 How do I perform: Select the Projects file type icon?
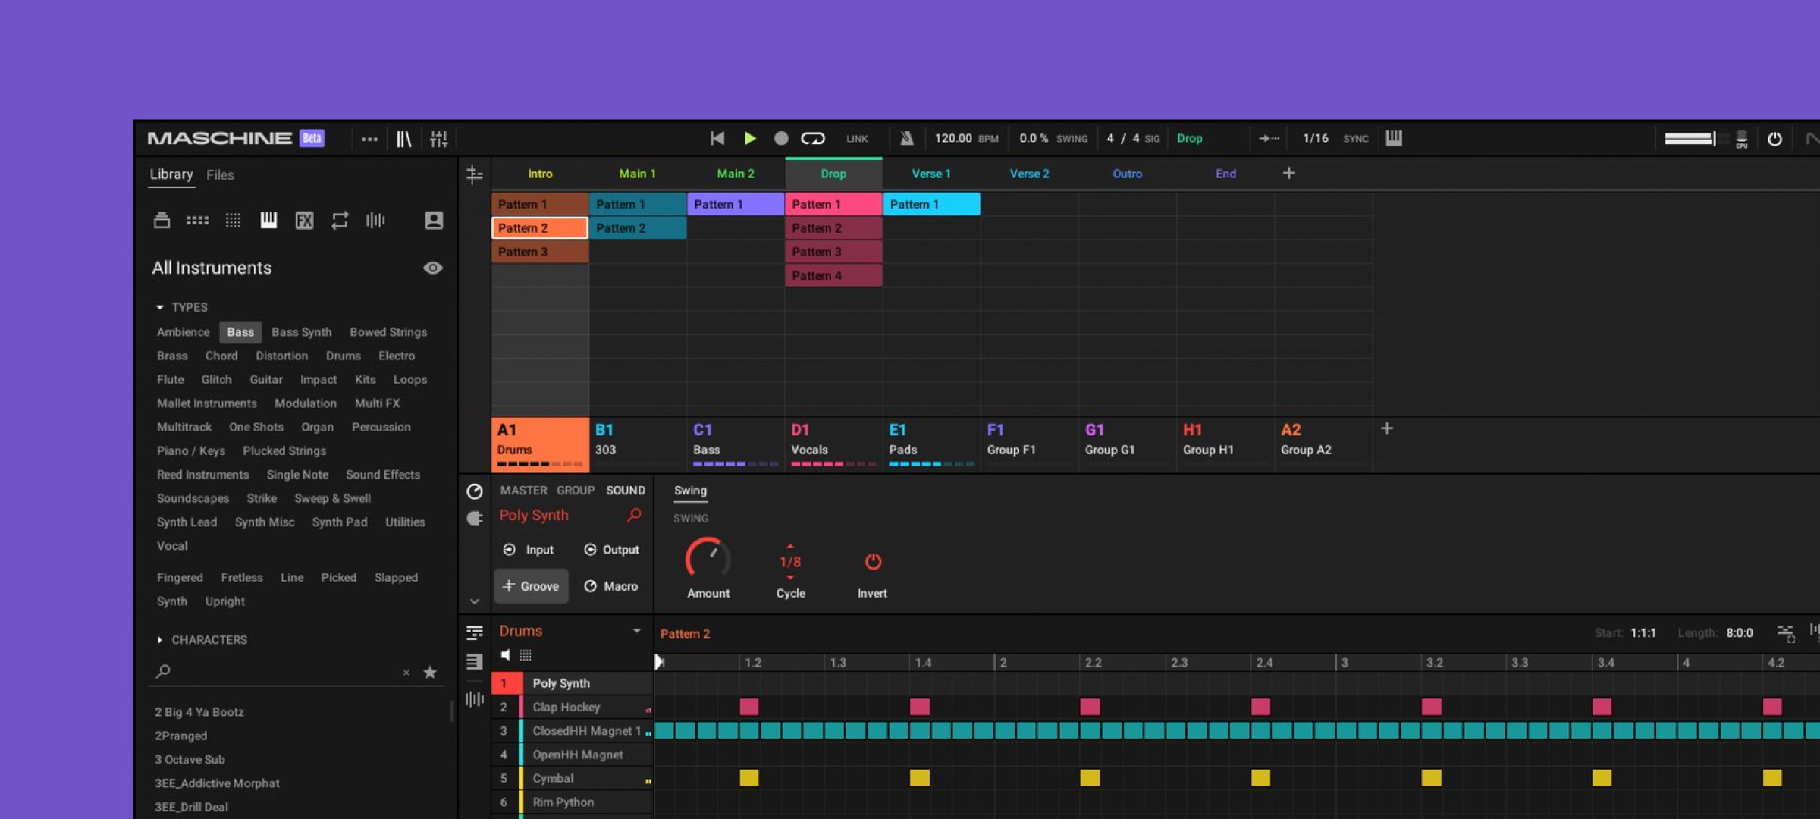click(162, 221)
